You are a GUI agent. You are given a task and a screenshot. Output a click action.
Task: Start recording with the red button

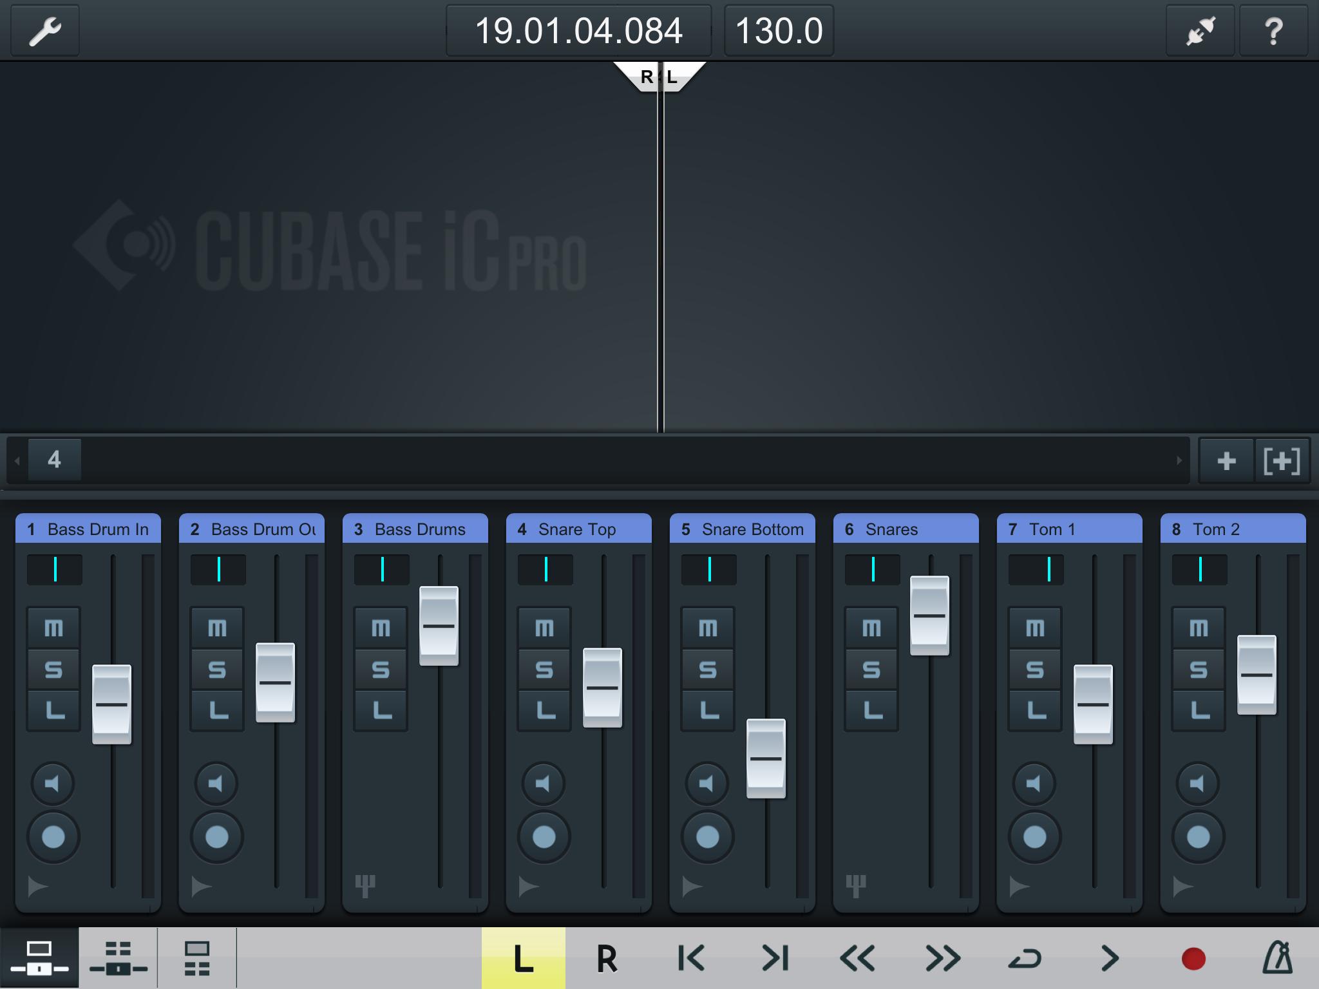click(1193, 958)
